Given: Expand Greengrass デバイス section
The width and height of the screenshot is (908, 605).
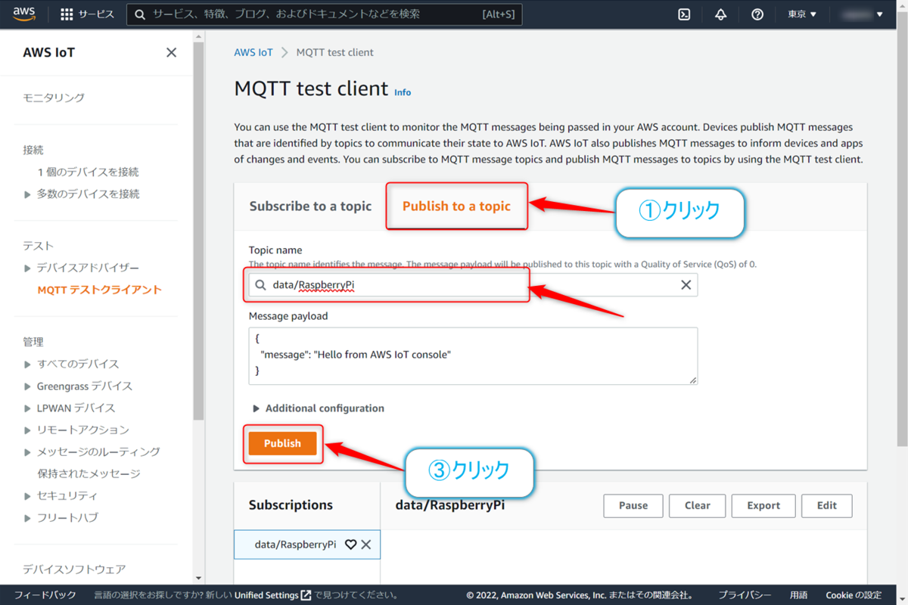Looking at the screenshot, I should click(28, 386).
